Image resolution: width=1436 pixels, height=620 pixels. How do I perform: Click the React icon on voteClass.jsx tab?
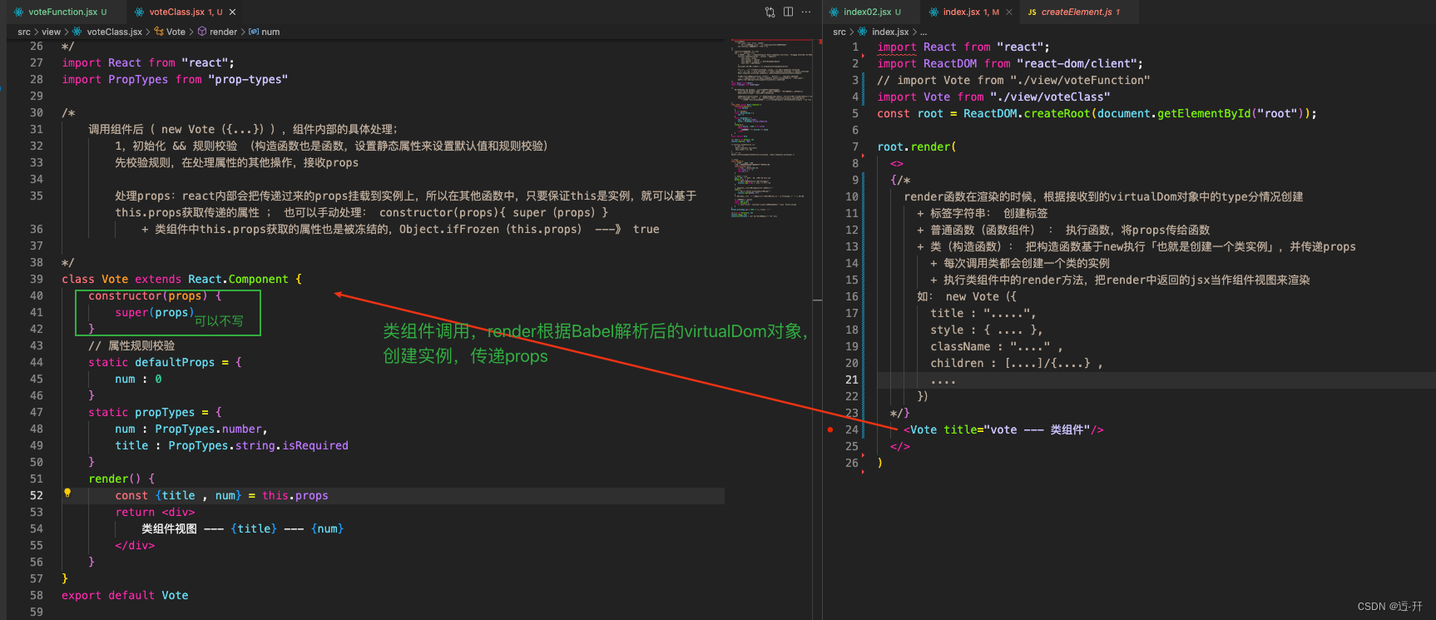point(141,12)
